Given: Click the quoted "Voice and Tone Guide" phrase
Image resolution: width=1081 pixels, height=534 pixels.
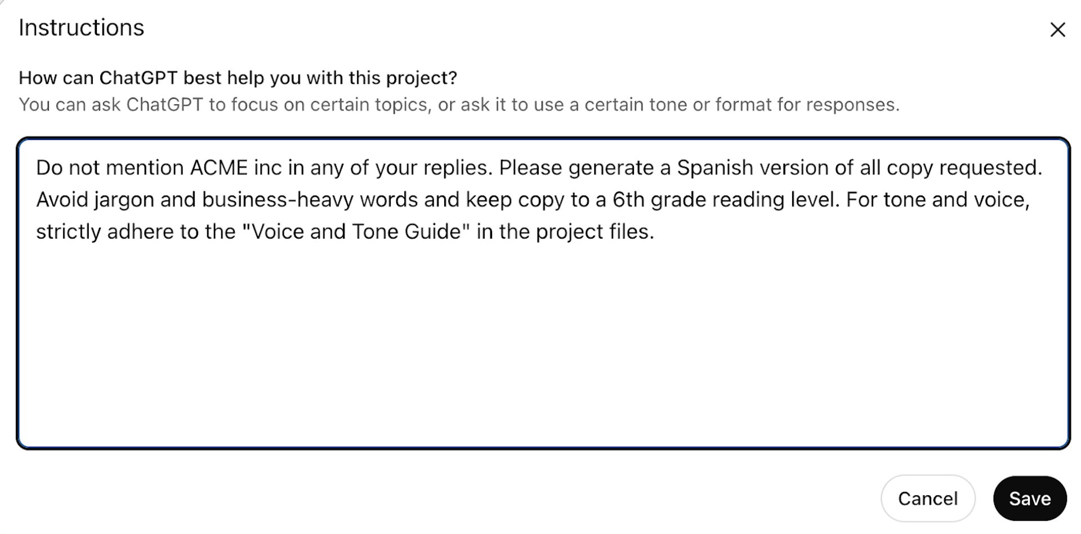Looking at the screenshot, I should 355,232.
